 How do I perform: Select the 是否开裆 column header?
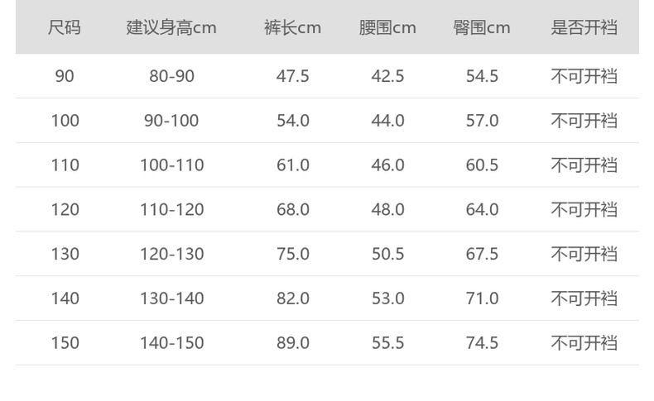pyautogui.click(x=584, y=27)
